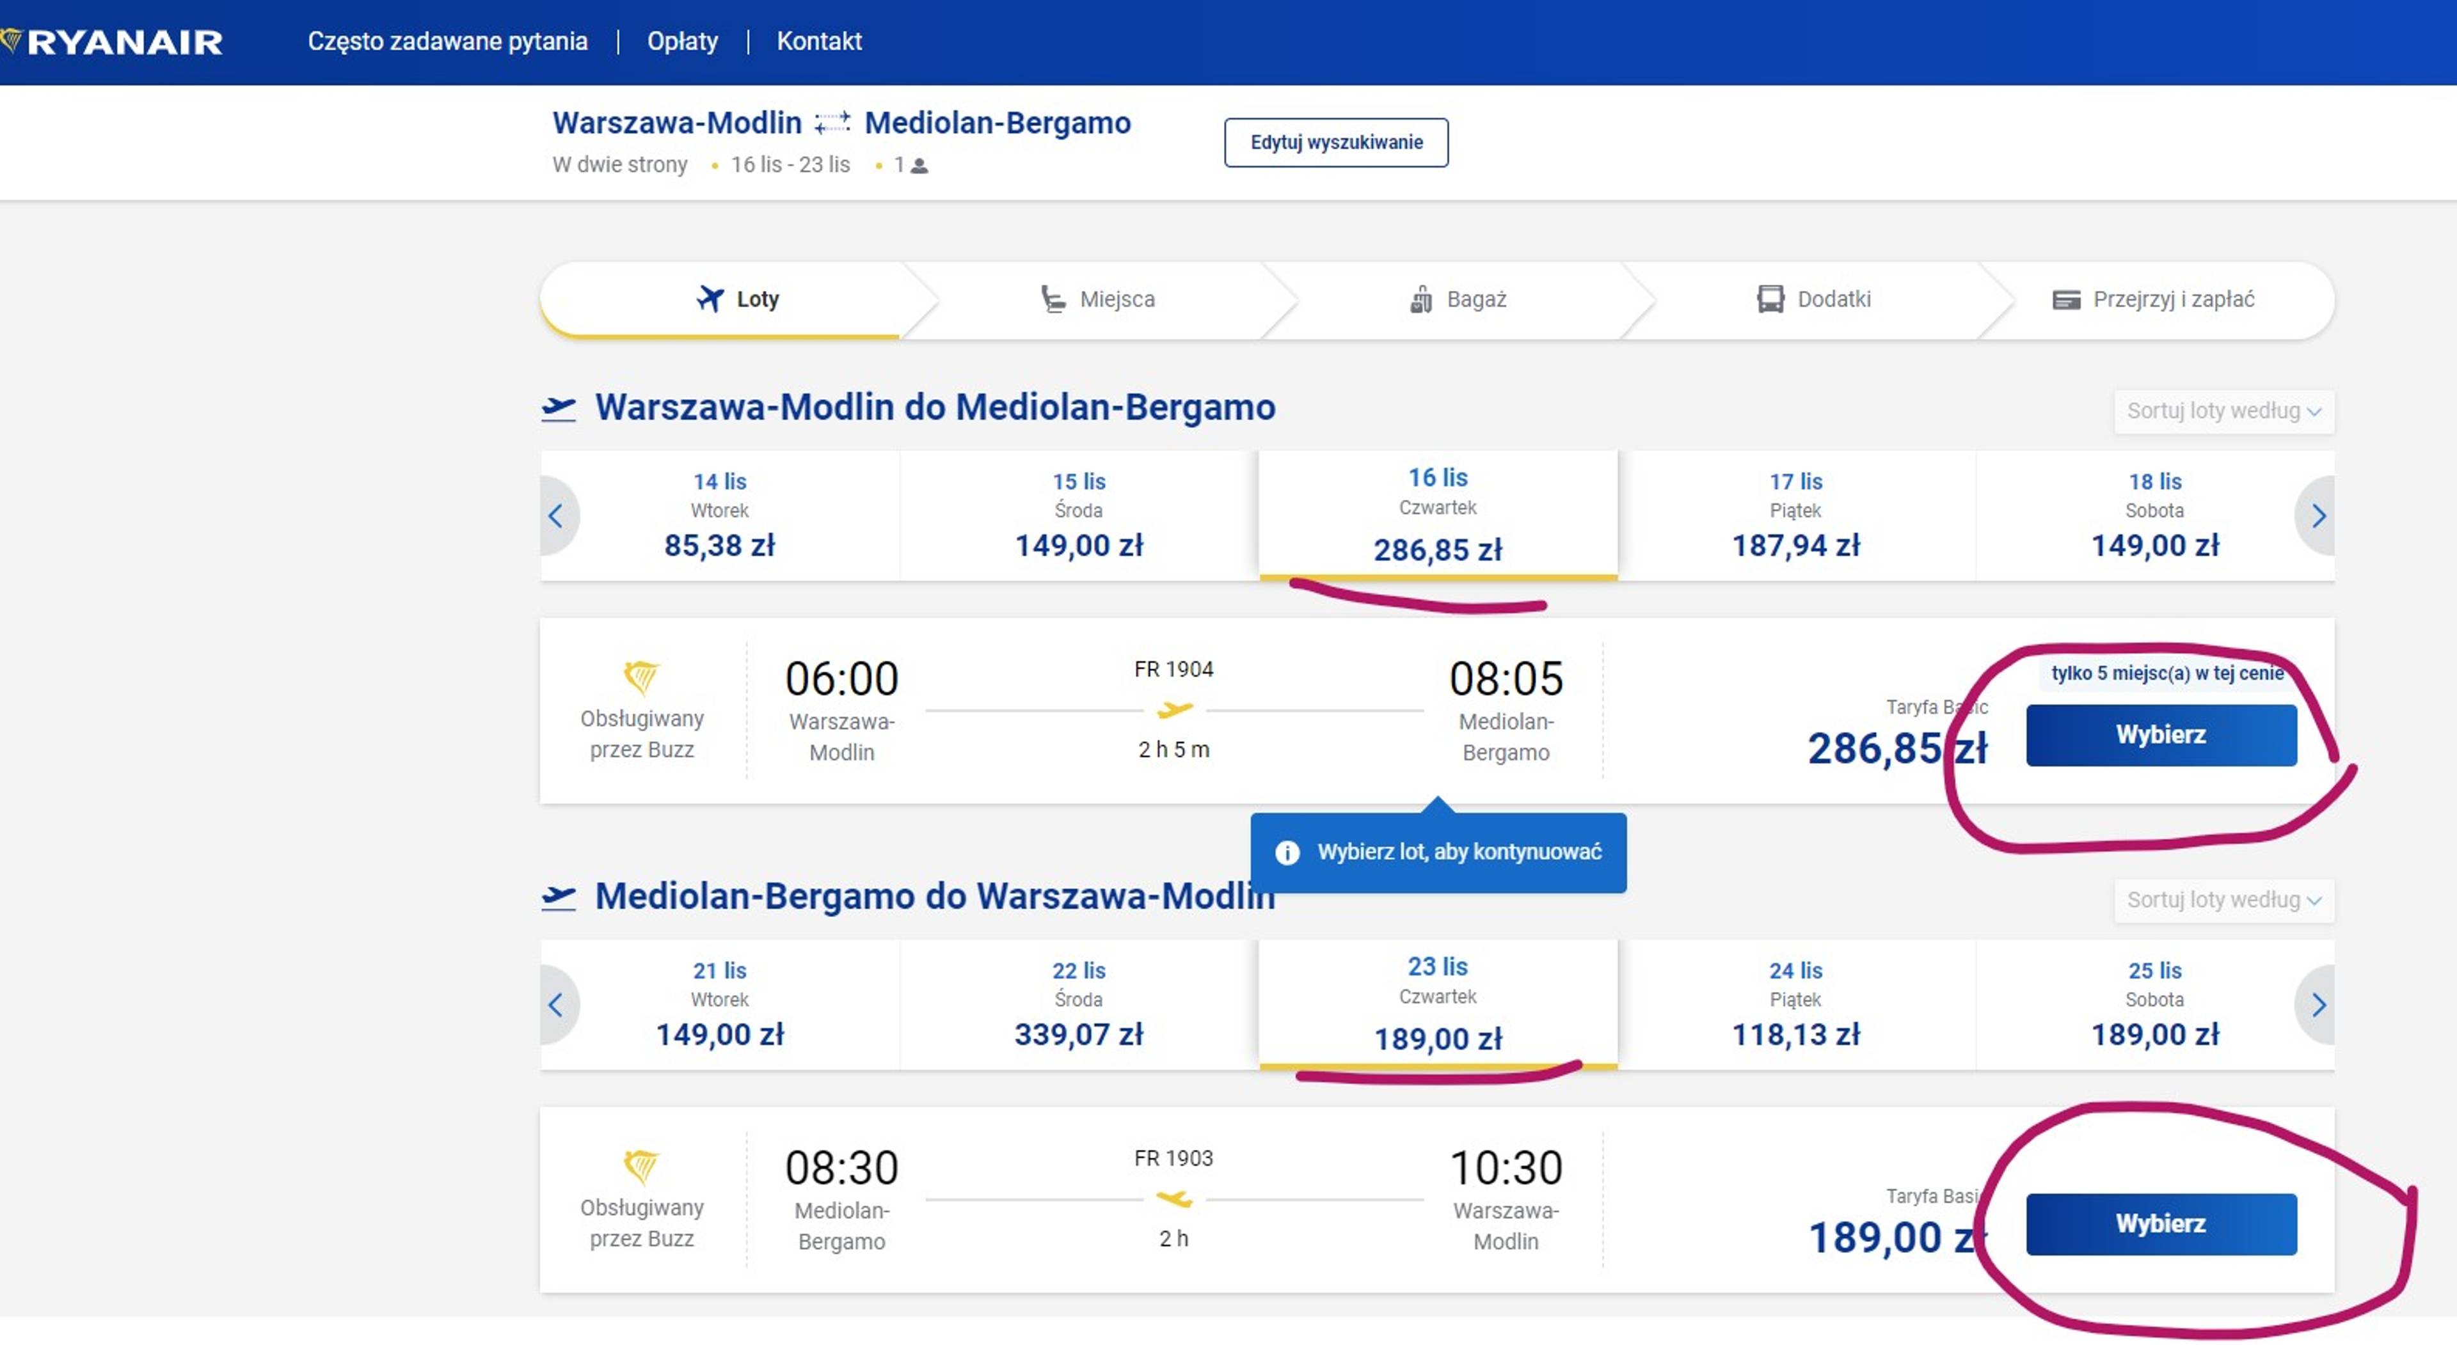
Task: Click the Edytuj wyszukiwanie button
Action: tap(1335, 142)
